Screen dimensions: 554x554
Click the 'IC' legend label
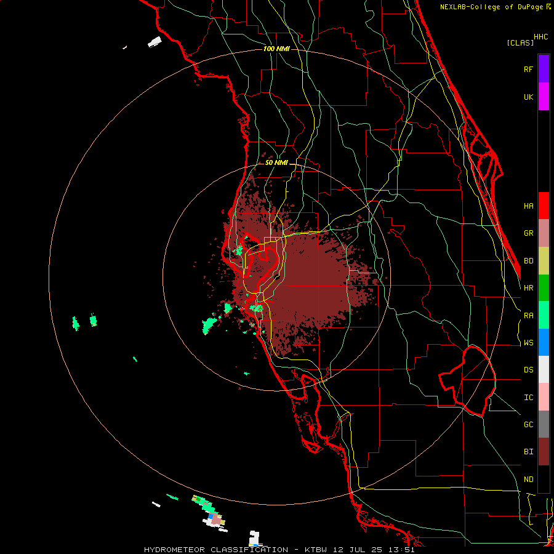pyautogui.click(x=528, y=398)
